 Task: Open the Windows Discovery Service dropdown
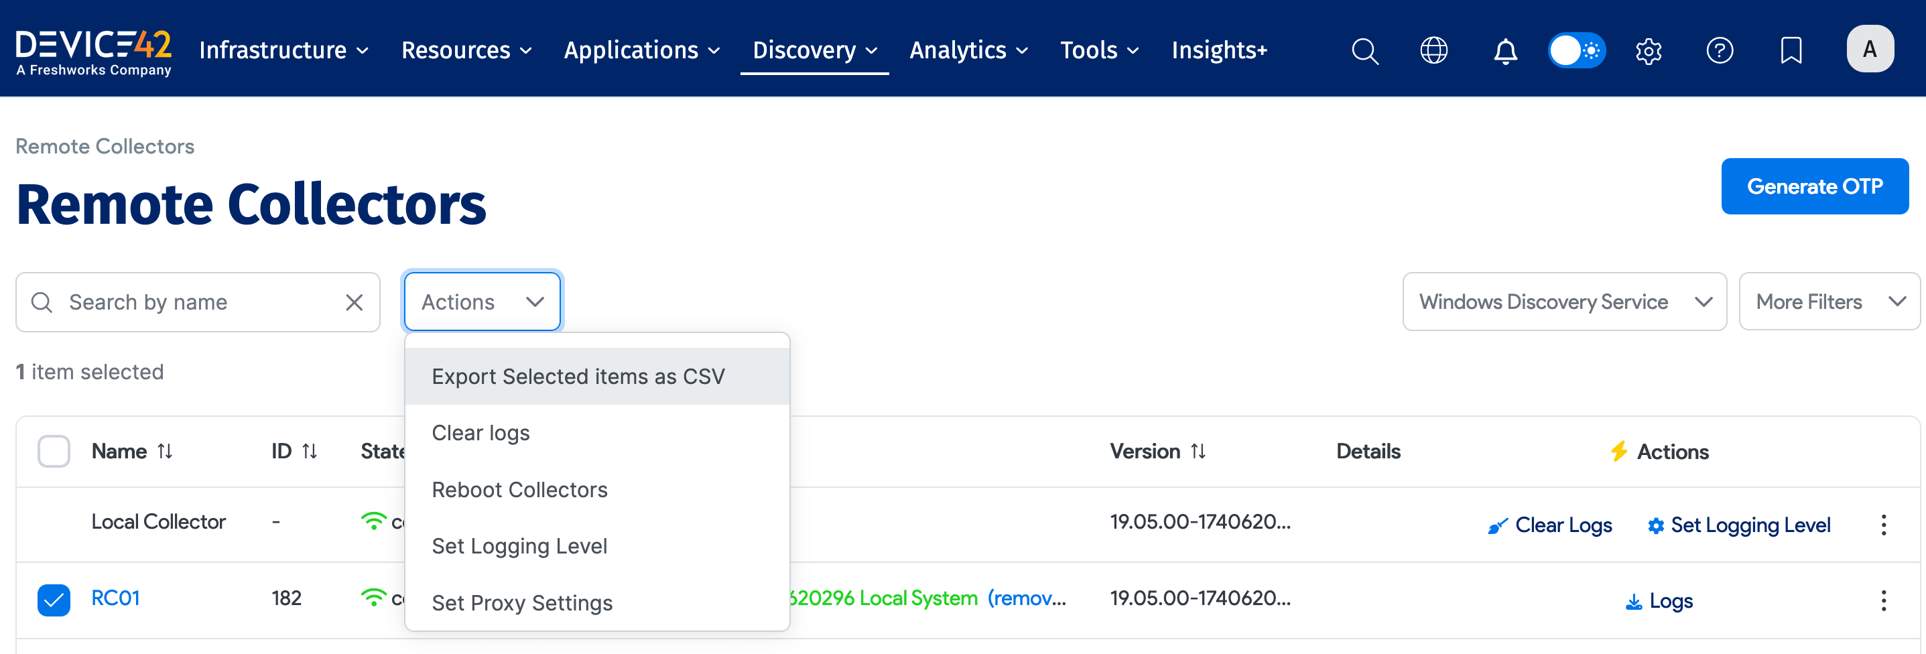point(1563,302)
